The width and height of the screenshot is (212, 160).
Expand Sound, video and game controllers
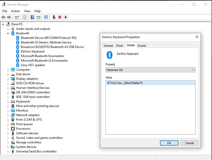[x=8, y=138]
